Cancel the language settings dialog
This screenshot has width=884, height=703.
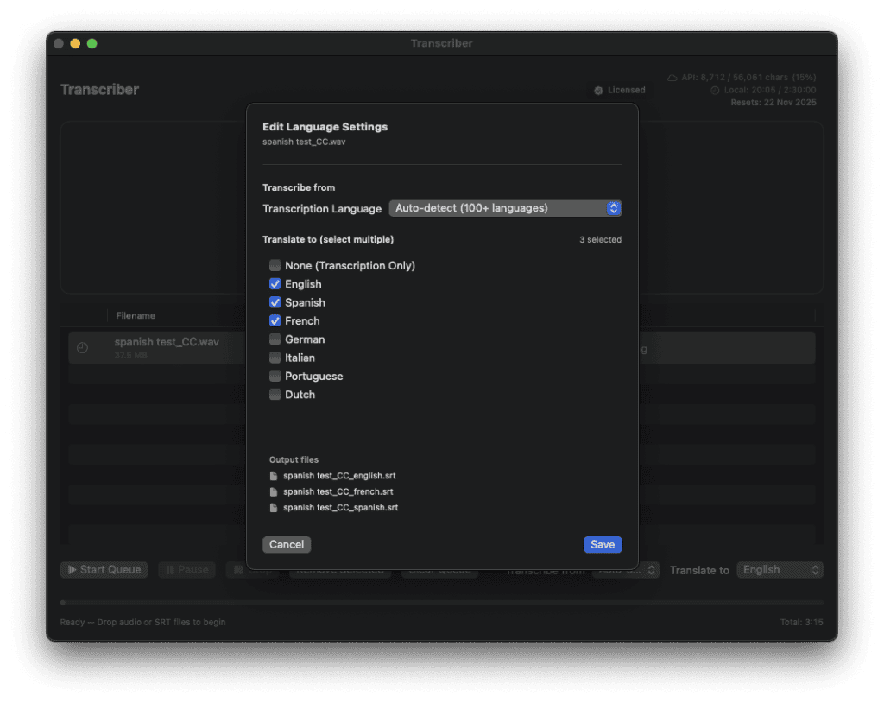[287, 545]
